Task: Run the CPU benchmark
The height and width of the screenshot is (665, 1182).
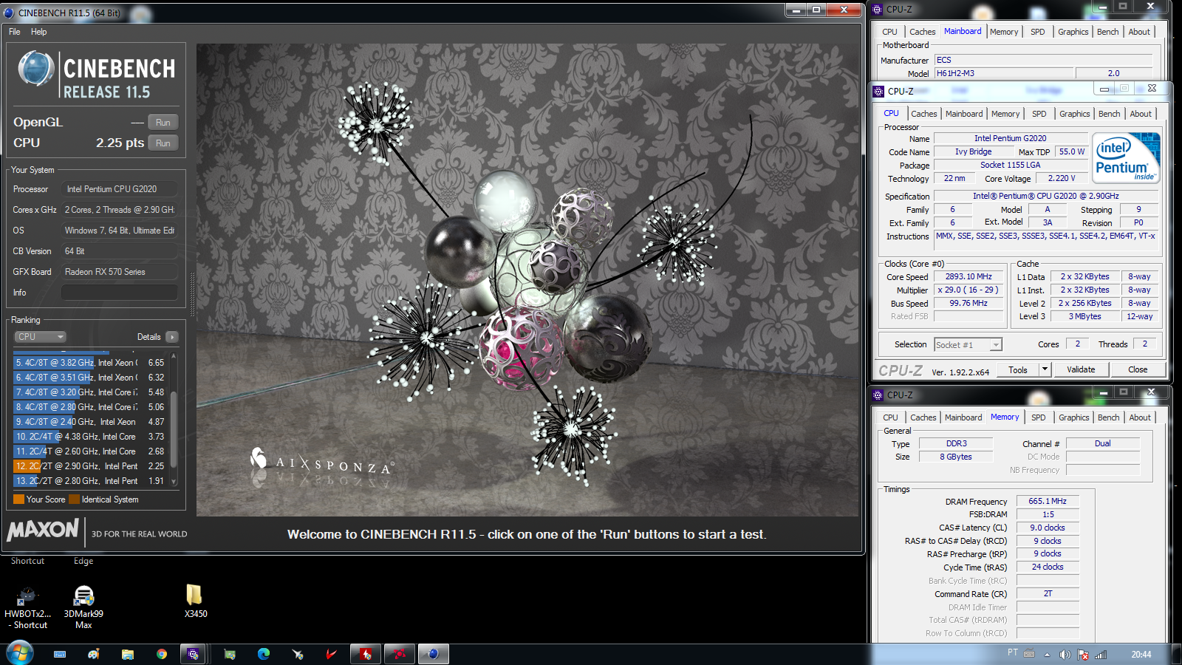Action: tap(163, 143)
